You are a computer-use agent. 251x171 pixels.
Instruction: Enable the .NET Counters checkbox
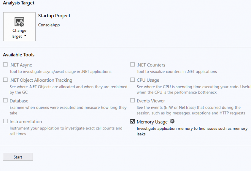tap(132, 65)
